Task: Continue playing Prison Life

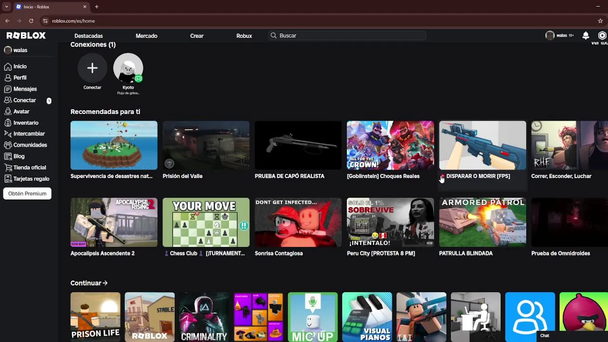Action: click(95, 317)
